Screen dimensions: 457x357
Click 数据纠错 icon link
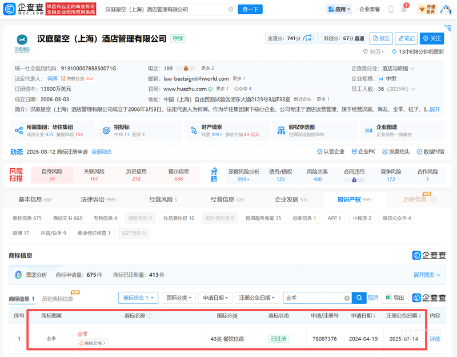coord(431,152)
